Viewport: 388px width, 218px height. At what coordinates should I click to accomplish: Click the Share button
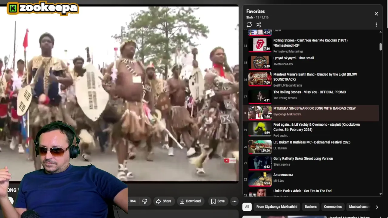tap(163, 201)
